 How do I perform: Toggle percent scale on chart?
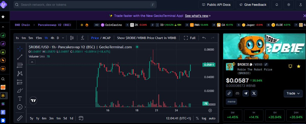197,118
